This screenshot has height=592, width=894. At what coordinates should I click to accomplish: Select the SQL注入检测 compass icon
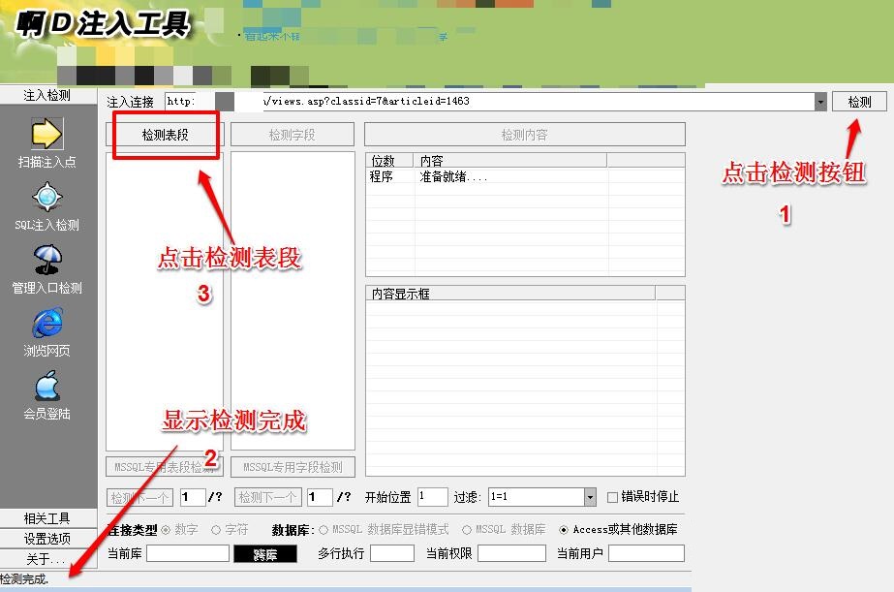tap(46, 198)
